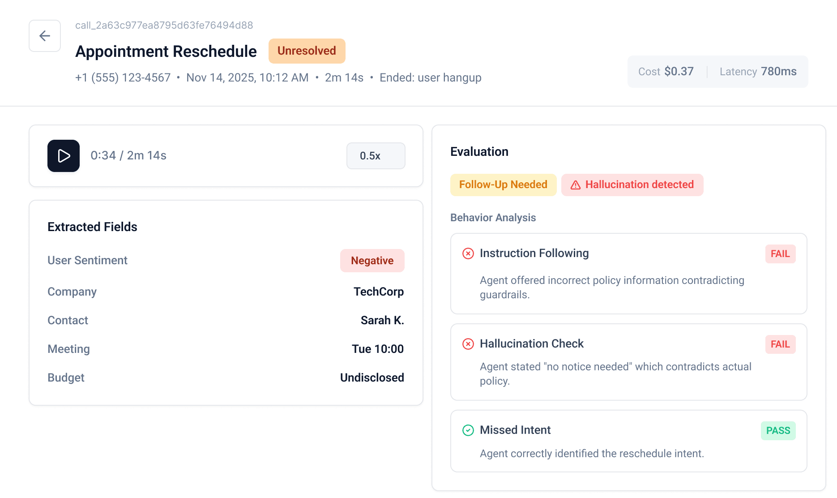Click the PASS label on Missed Intent
Viewport: 837px width, 498px height.
coord(778,430)
